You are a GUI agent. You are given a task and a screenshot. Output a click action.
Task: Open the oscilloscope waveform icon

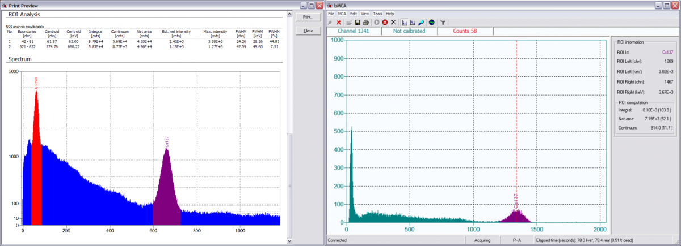432,22
